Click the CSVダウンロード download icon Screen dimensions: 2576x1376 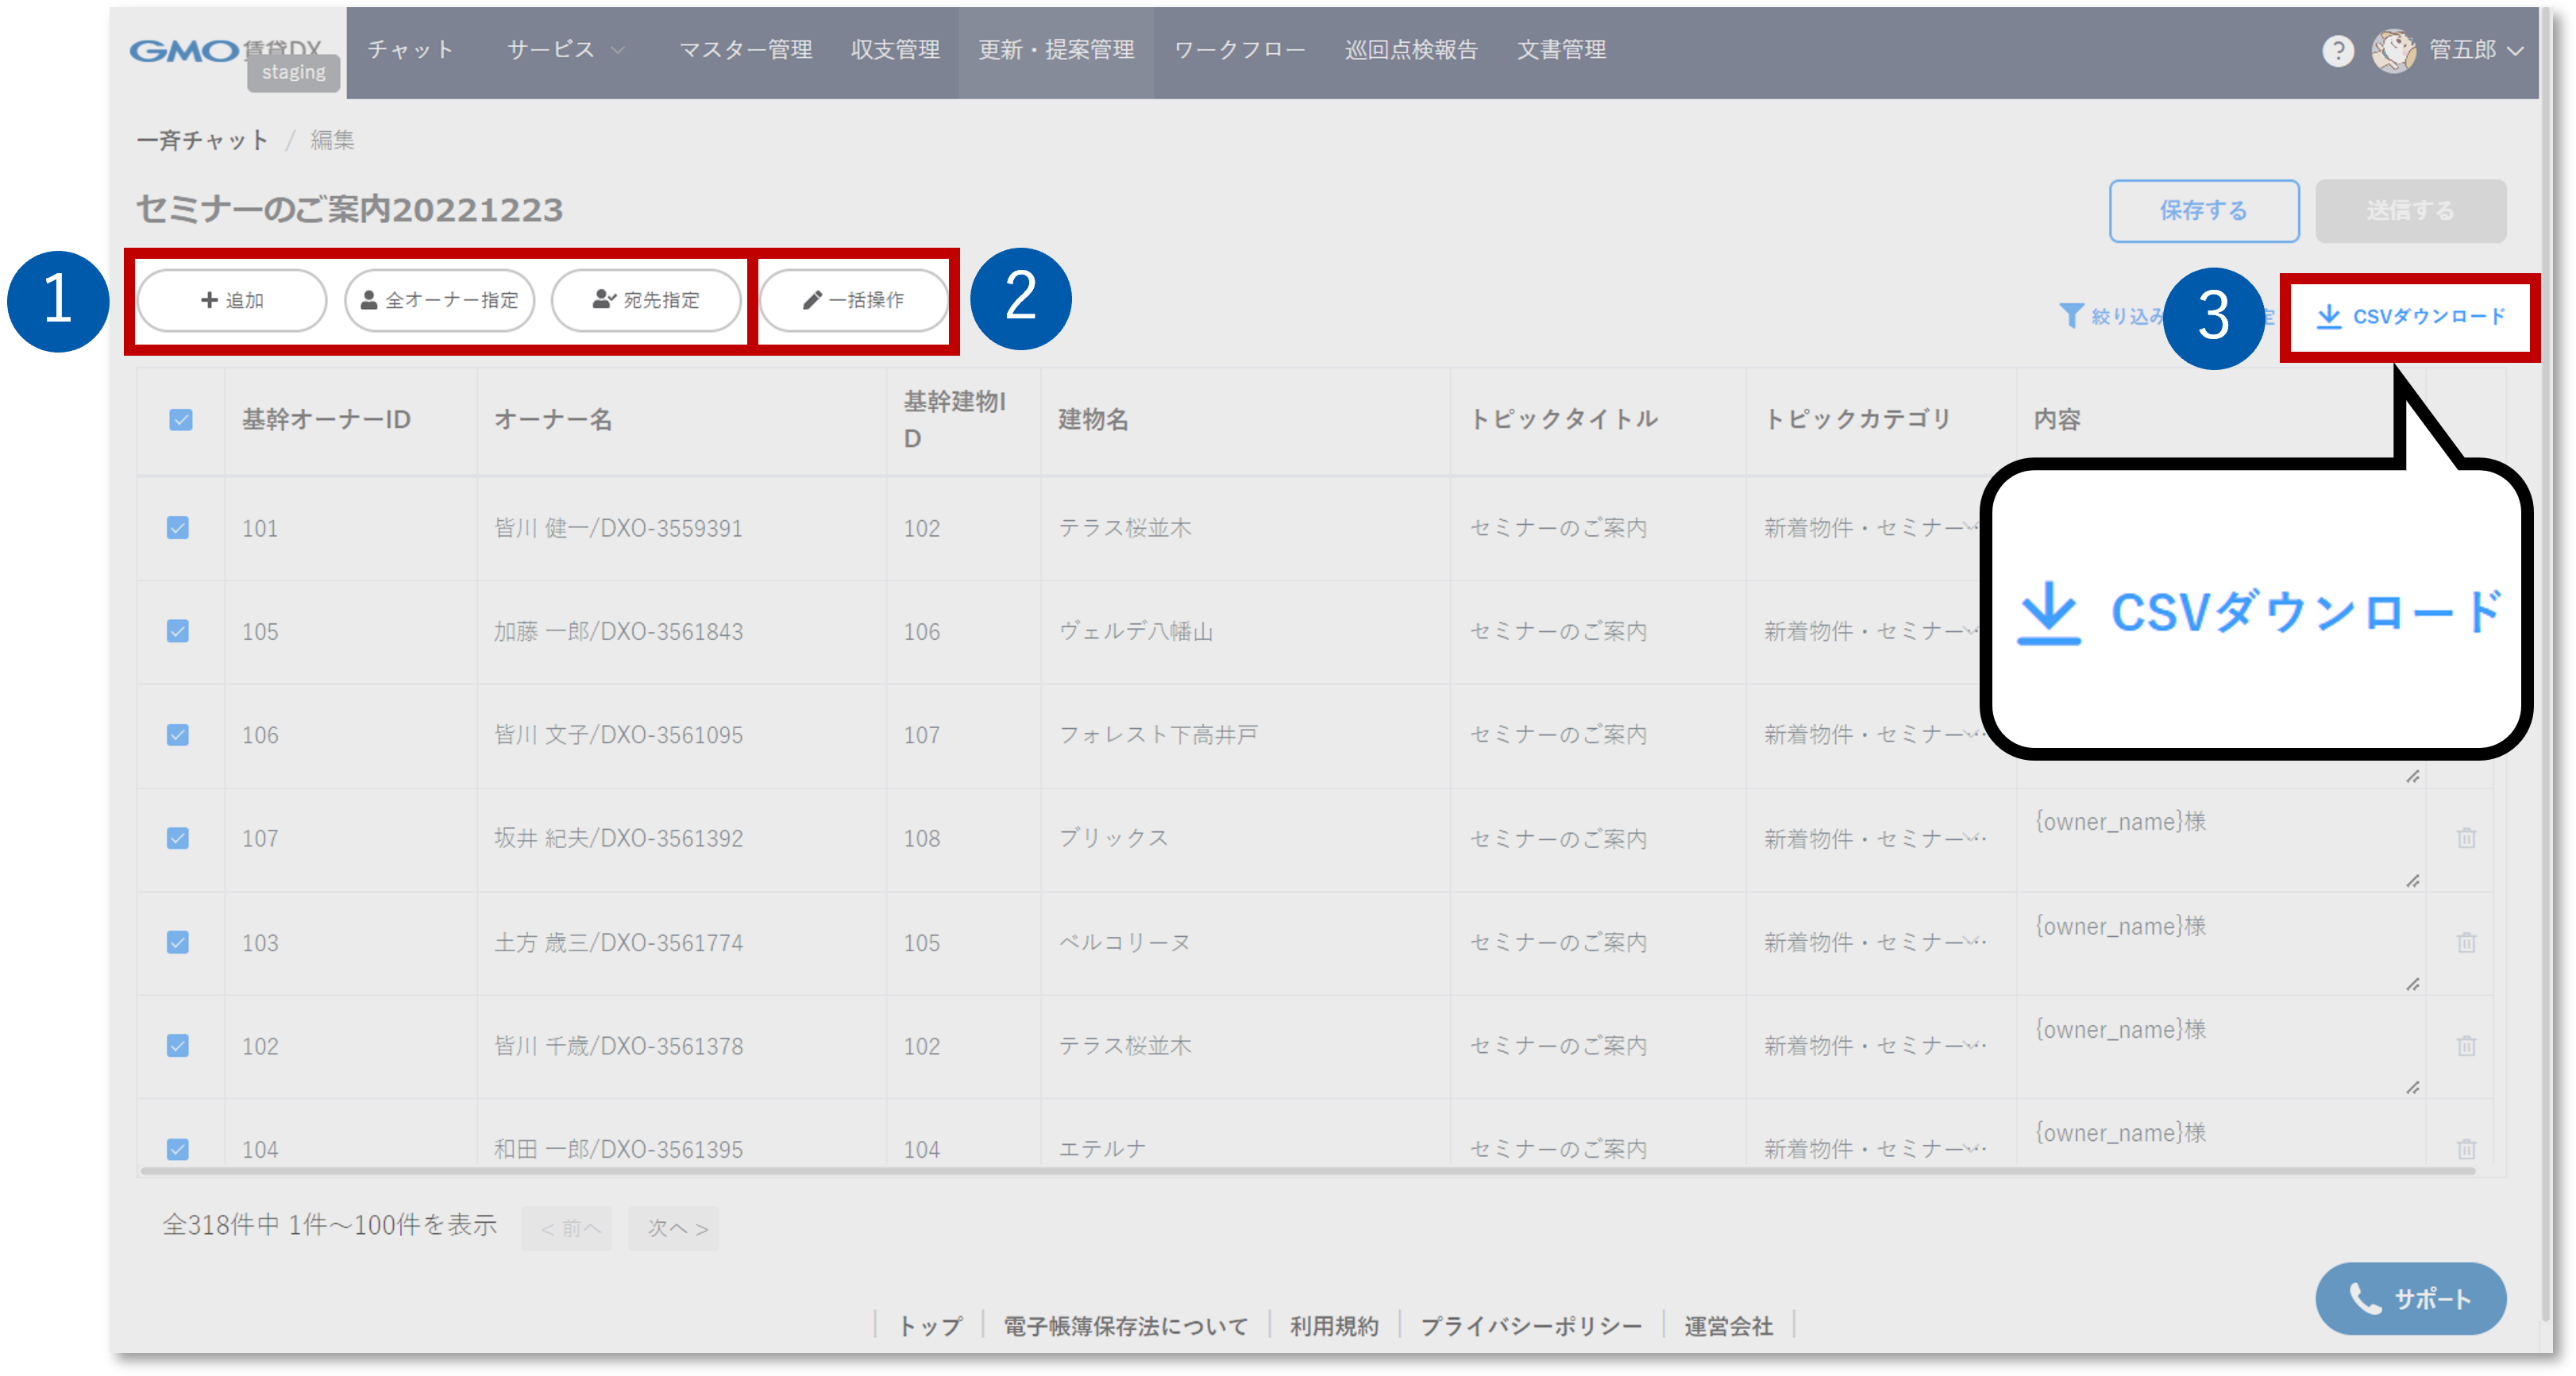tap(2329, 316)
